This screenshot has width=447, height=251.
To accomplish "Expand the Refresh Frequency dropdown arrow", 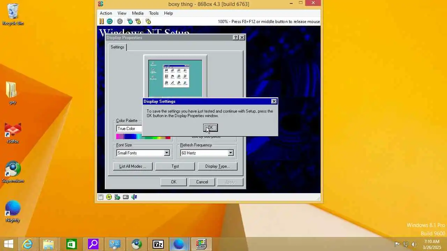I will (230, 153).
